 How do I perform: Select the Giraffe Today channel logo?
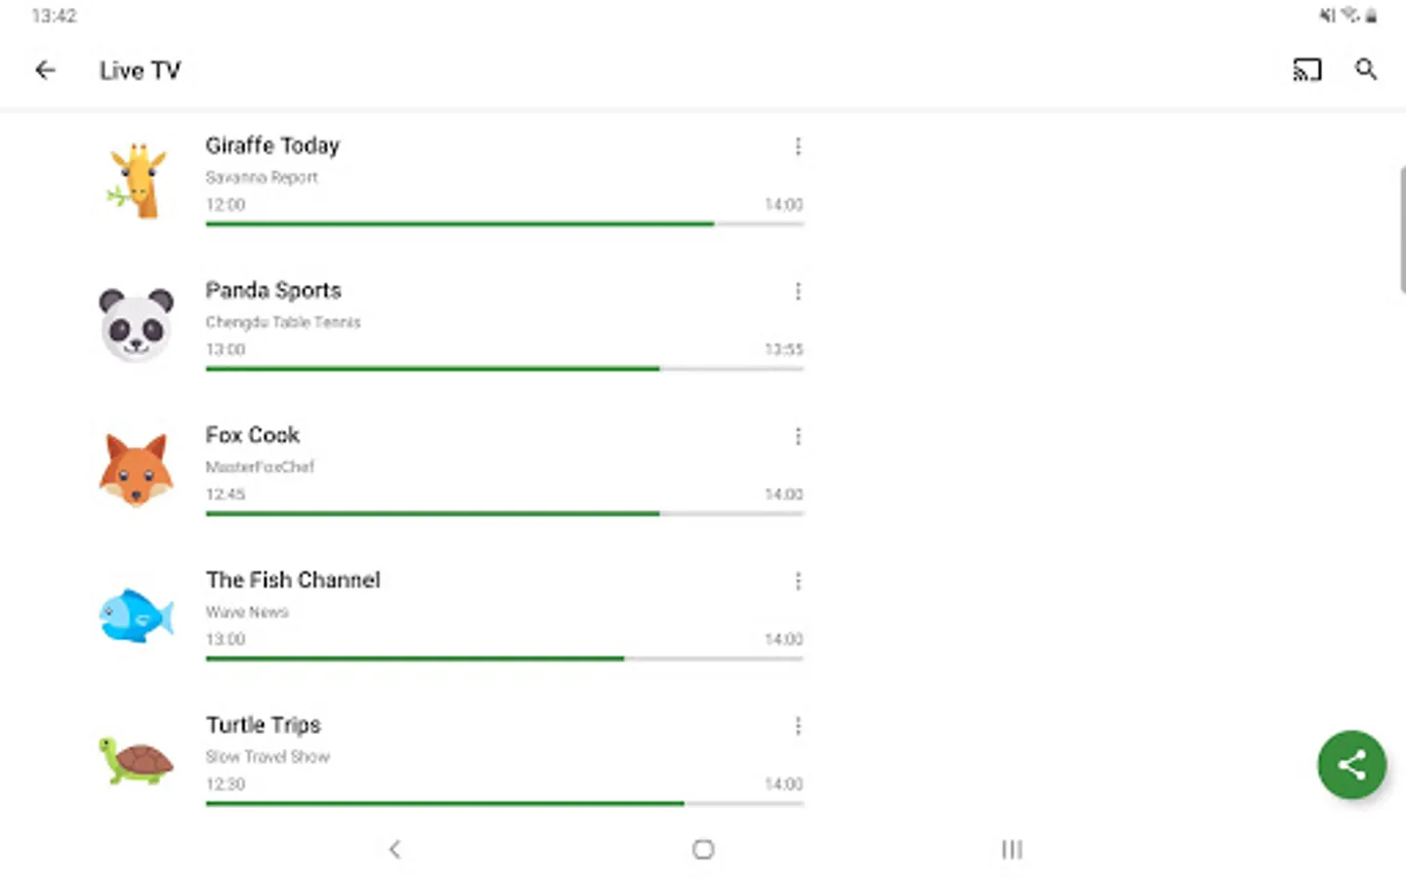pos(137,180)
